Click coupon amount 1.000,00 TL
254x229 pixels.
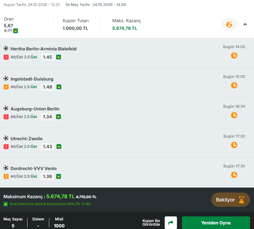(75, 28)
